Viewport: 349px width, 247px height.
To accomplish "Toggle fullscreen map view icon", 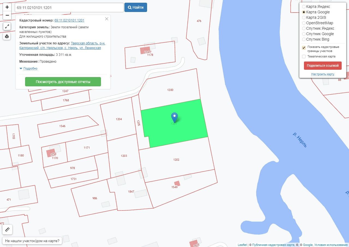I will click(7, 26).
